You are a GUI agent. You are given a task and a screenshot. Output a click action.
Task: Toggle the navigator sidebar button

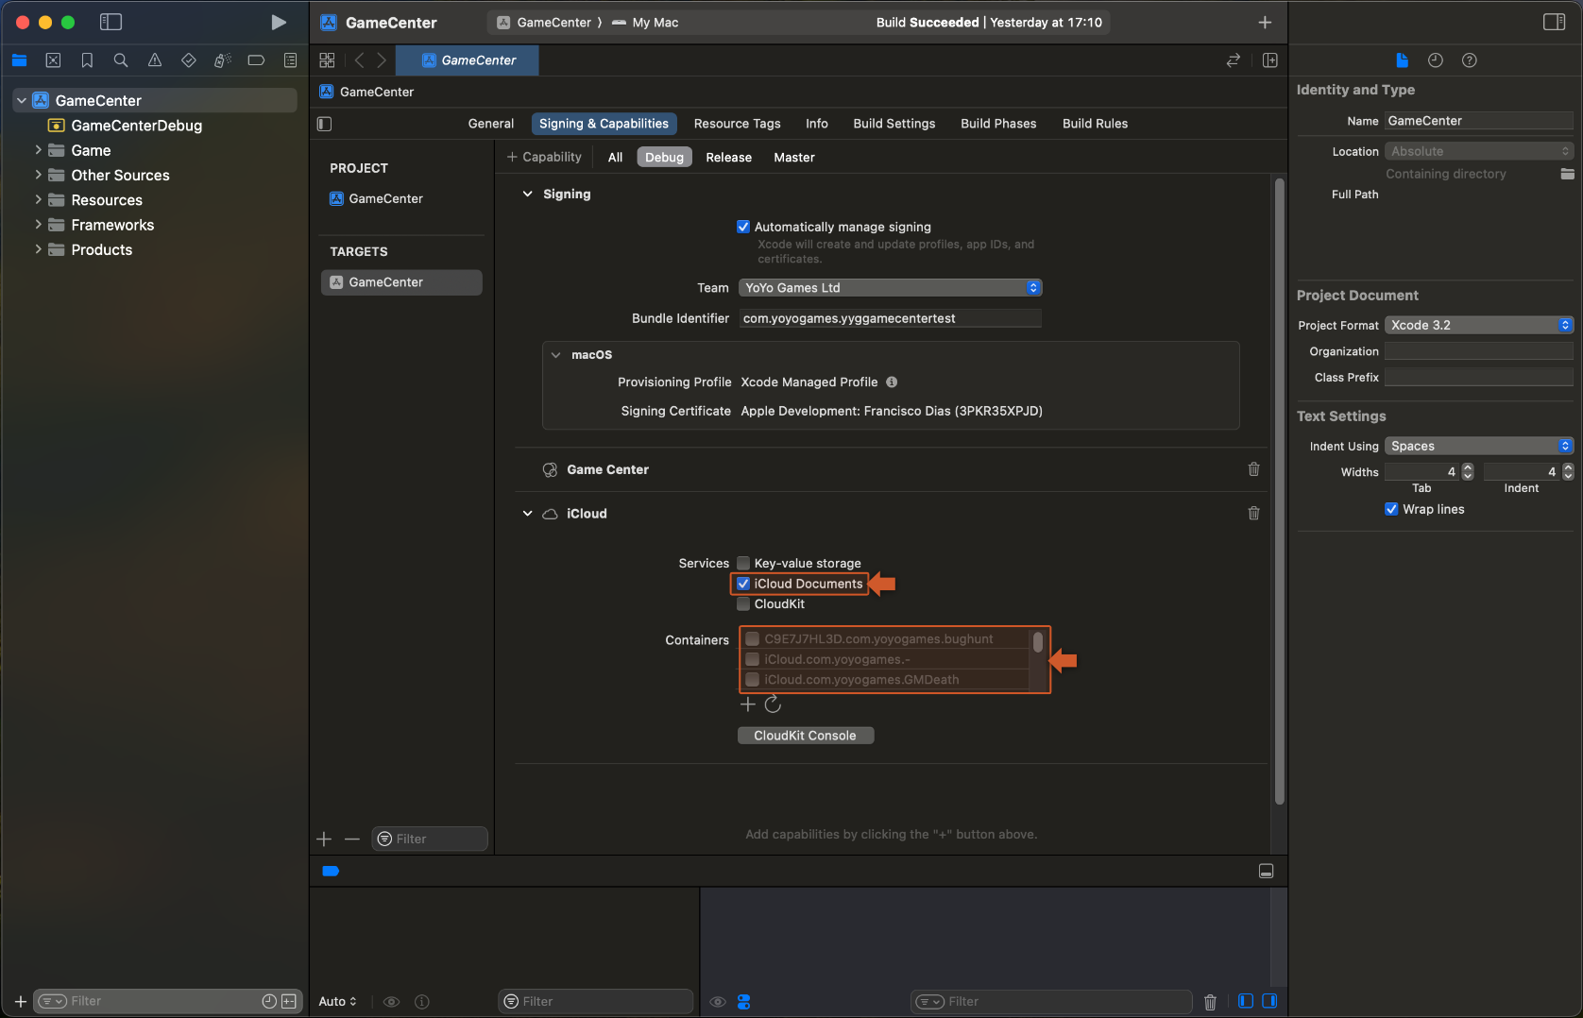click(x=111, y=22)
